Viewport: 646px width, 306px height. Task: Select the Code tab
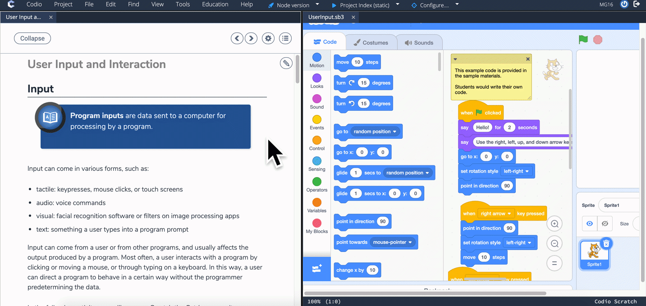pos(325,42)
